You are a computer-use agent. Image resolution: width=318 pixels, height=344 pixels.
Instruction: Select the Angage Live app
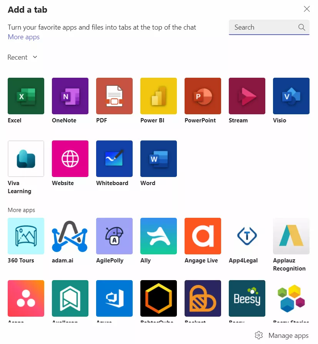click(x=203, y=236)
